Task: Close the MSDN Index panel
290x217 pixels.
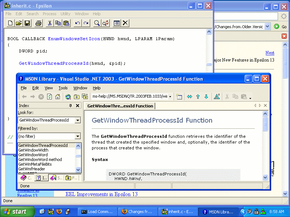Action: pyautogui.click(x=78, y=106)
